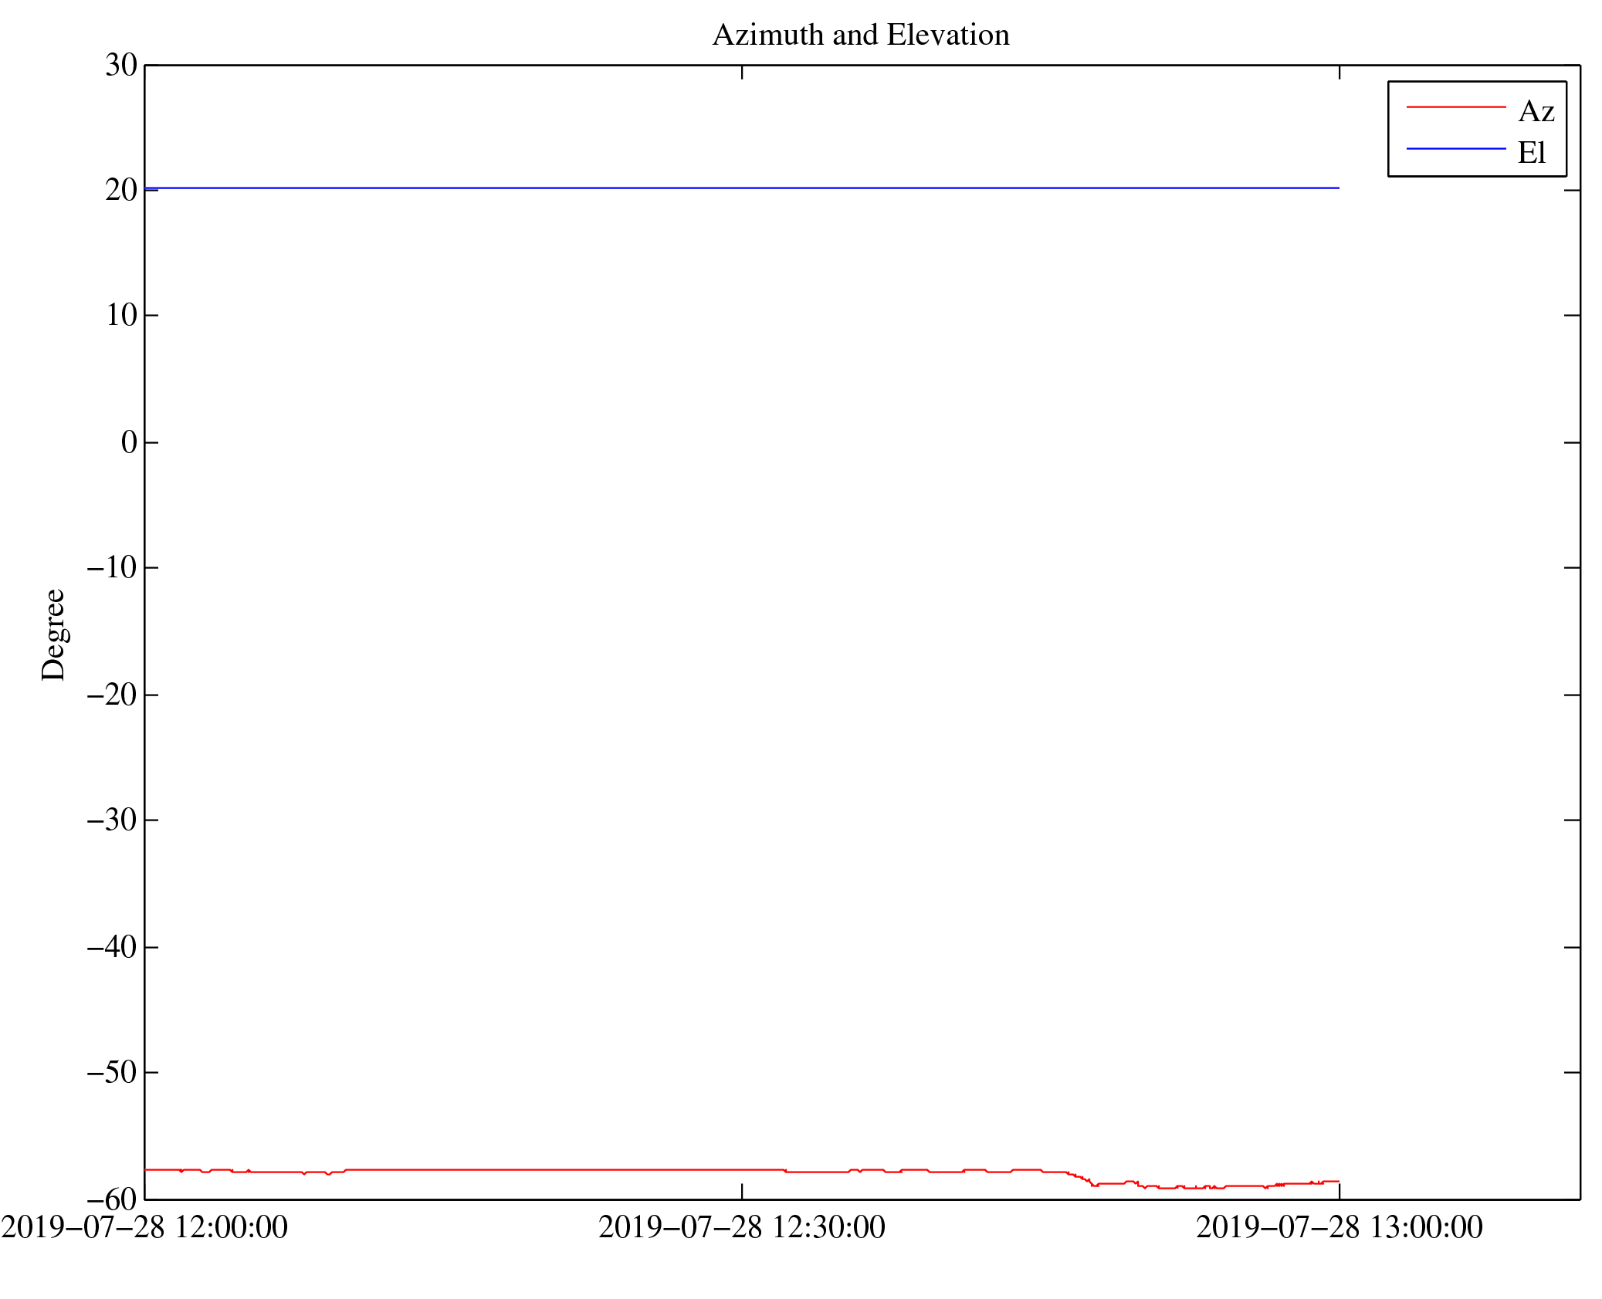
Task: Click the 2019-07-28 12:00:00 x-axis label
Action: point(144,1227)
